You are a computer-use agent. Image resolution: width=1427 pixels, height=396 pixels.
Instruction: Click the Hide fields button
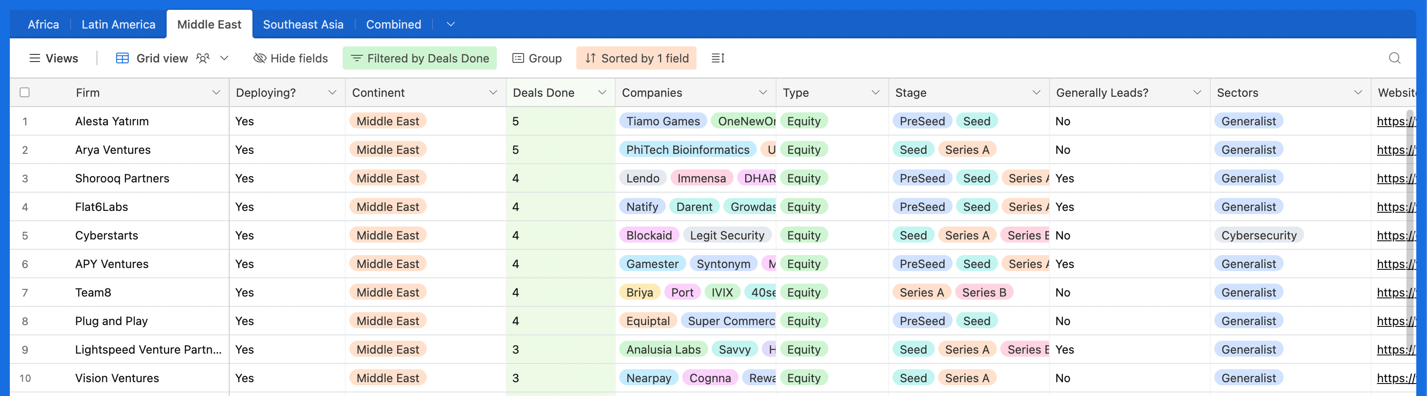coord(290,58)
